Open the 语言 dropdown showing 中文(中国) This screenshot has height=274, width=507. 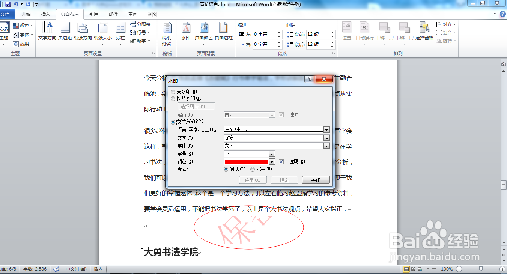pyautogui.click(x=326, y=130)
